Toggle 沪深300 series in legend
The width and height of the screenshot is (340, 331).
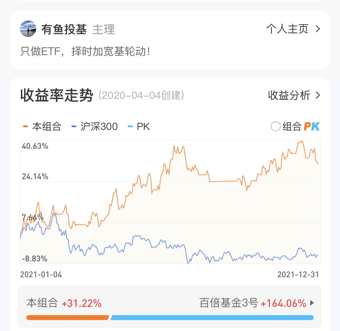pyautogui.click(x=99, y=127)
